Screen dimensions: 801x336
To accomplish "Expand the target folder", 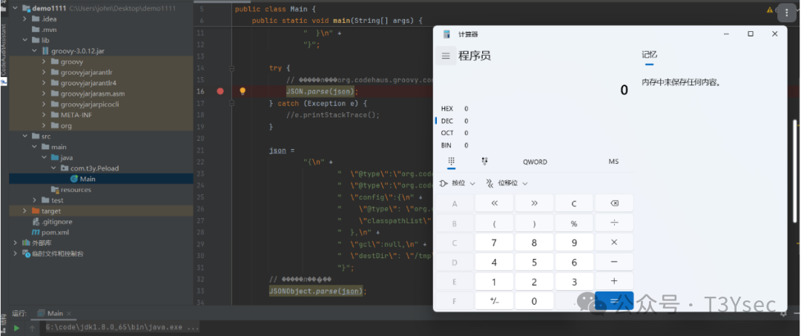I will (25, 211).
